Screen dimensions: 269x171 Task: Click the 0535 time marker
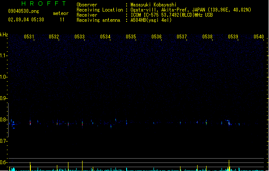pyautogui.click(x=131, y=37)
